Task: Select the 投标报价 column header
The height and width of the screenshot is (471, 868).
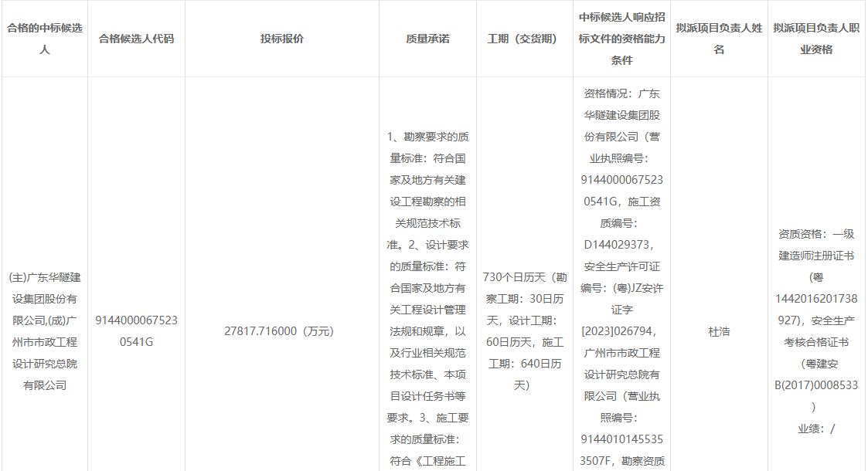Action: click(x=282, y=39)
